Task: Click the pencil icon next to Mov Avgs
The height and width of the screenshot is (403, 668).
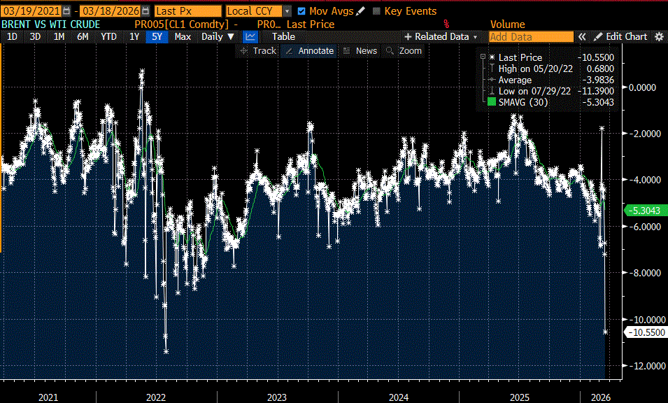Action: pyautogui.click(x=359, y=10)
